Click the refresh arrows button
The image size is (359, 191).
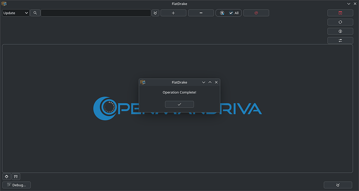point(340,22)
